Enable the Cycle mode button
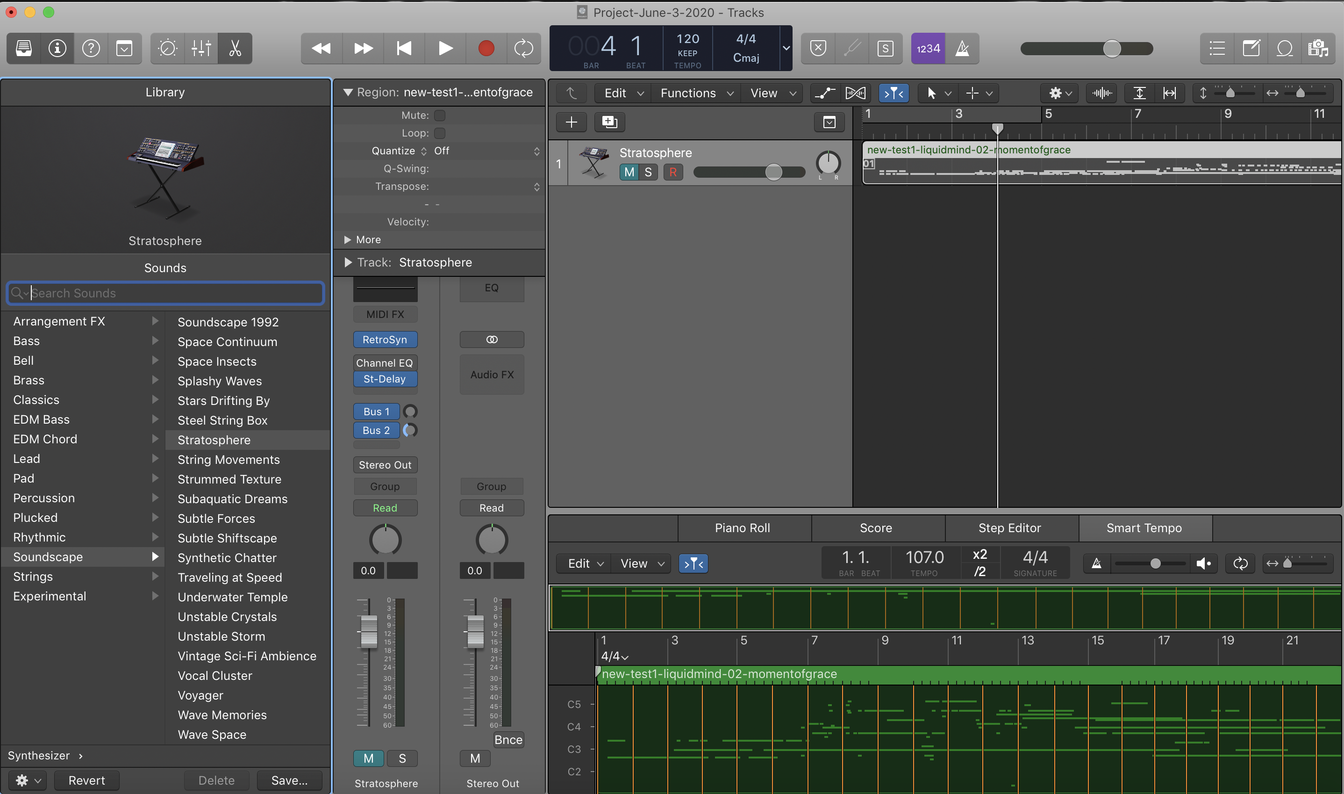 click(x=523, y=49)
